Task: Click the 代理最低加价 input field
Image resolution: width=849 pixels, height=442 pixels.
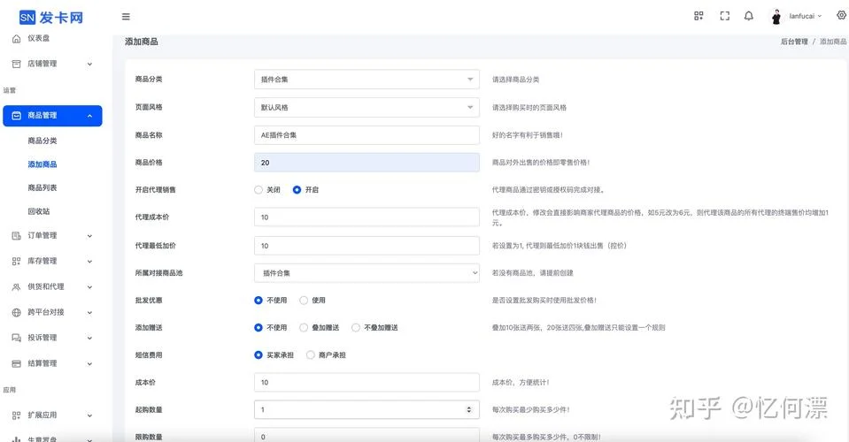Action: pyautogui.click(x=367, y=246)
